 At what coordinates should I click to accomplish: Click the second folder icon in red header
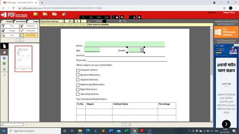[x=45, y=14]
